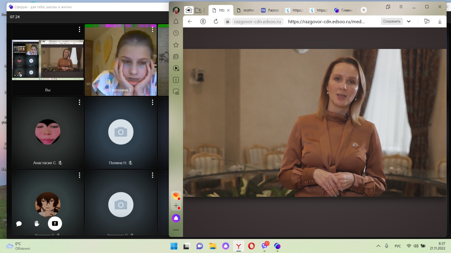Screen dimensions: 451x253
Task: Click the video of the woman in the browser
Action: [x=315, y=123]
